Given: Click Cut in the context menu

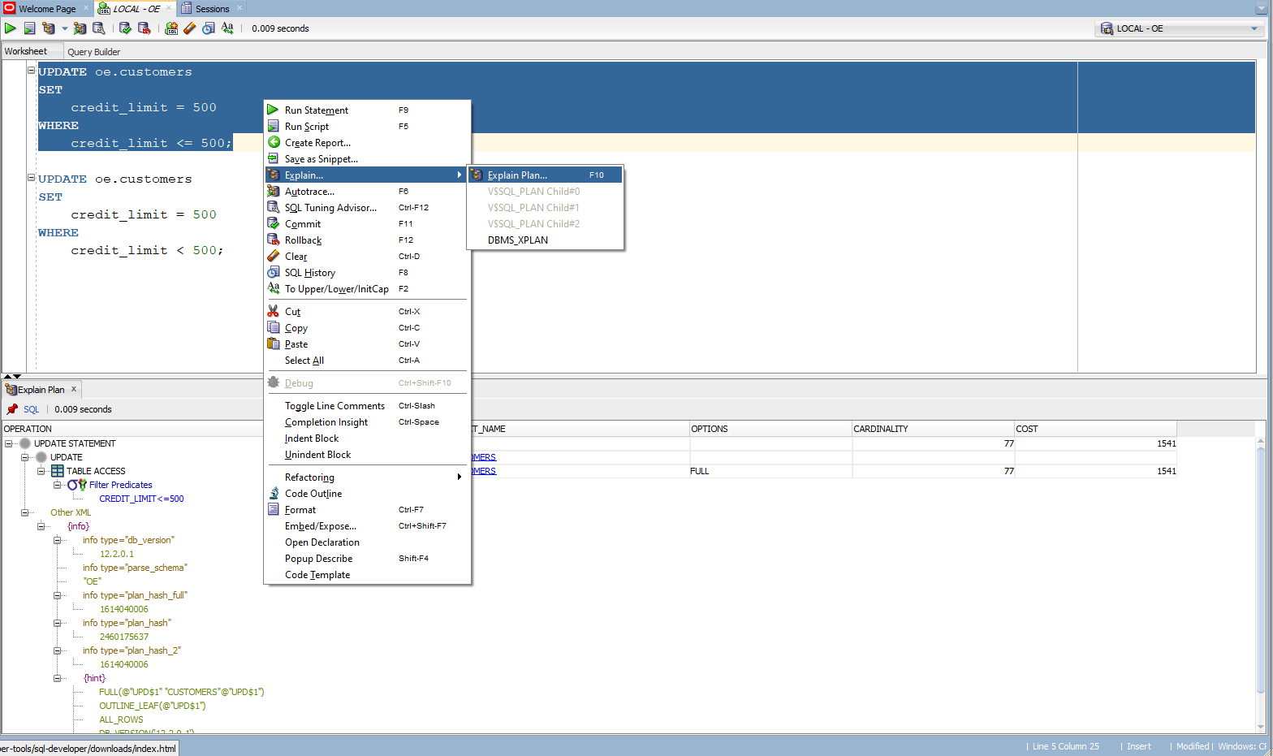Looking at the screenshot, I should coord(368,312).
